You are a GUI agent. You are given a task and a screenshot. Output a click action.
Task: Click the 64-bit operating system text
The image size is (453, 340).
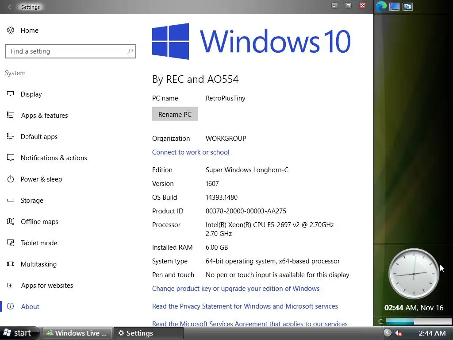tap(273, 261)
